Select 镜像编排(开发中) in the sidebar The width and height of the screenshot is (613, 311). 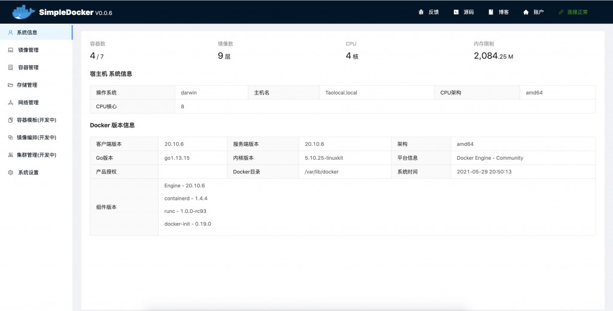tap(36, 138)
